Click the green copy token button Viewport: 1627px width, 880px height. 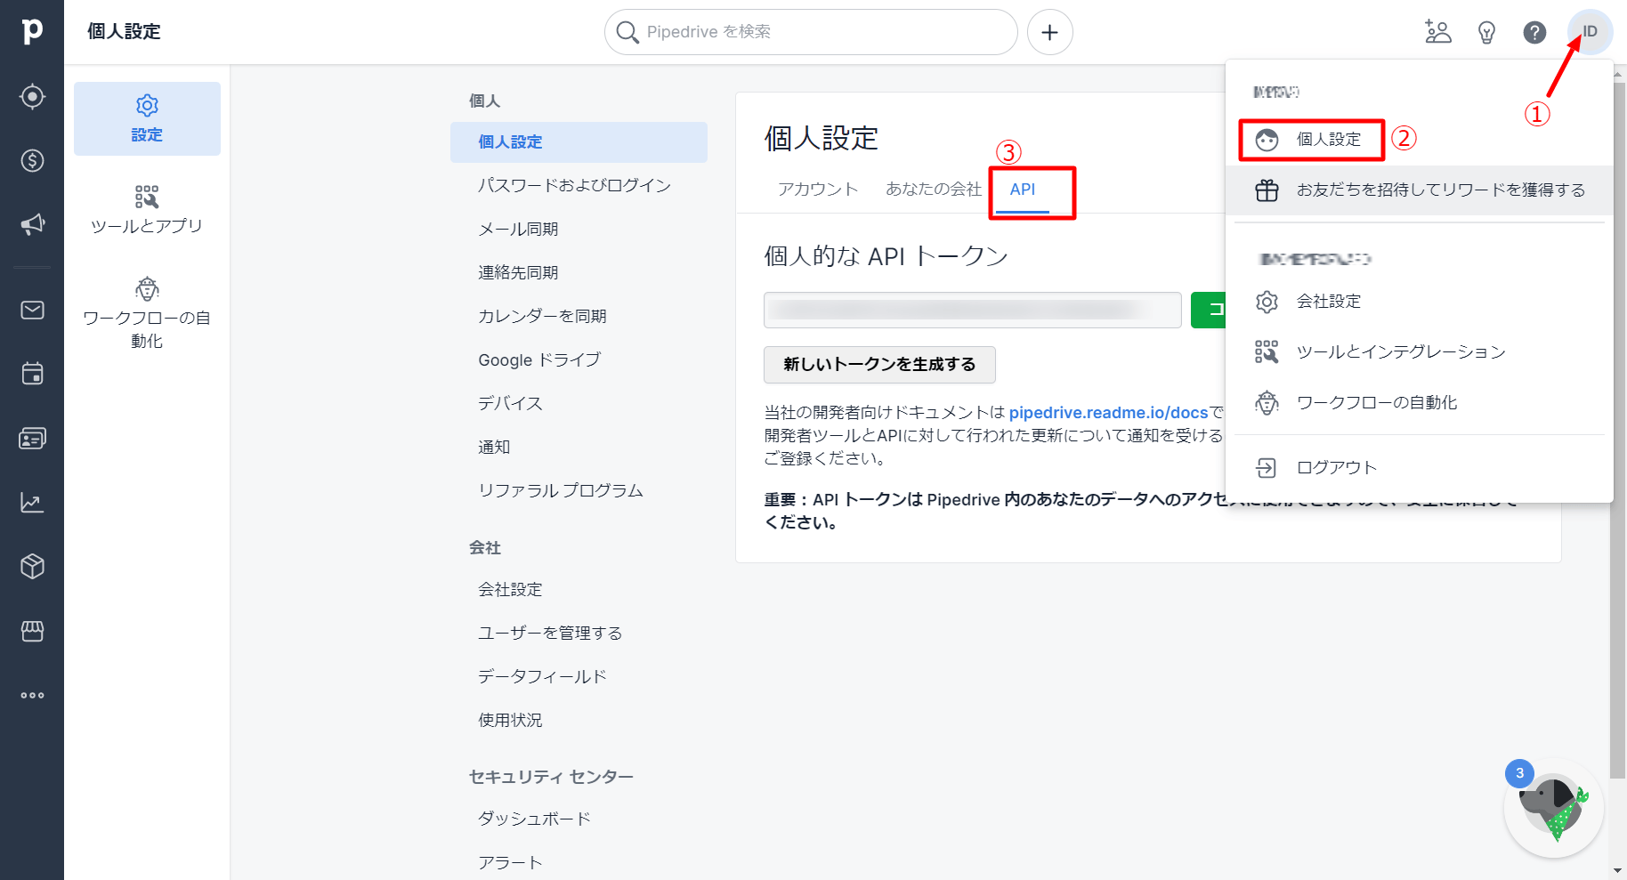(1209, 310)
